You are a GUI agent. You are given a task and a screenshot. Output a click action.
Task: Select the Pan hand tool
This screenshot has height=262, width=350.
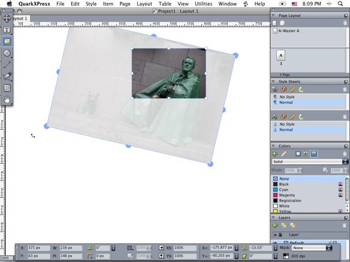pyautogui.click(x=7, y=99)
